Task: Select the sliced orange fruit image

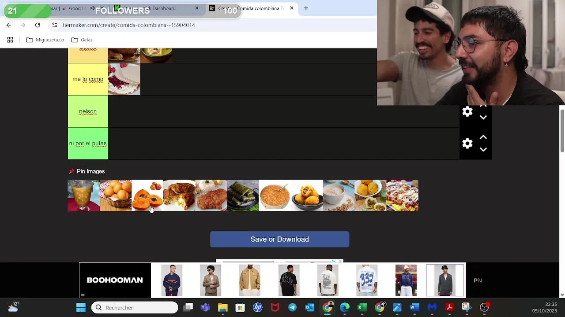Action: click(147, 195)
